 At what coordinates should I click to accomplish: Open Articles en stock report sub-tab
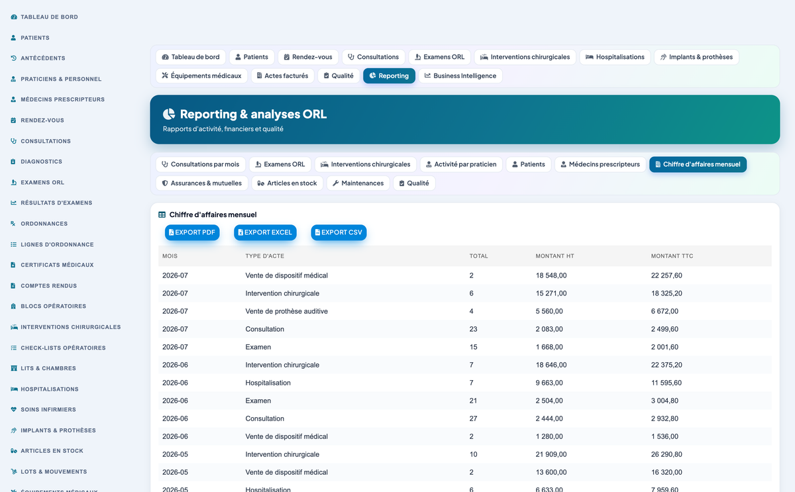coord(287,183)
